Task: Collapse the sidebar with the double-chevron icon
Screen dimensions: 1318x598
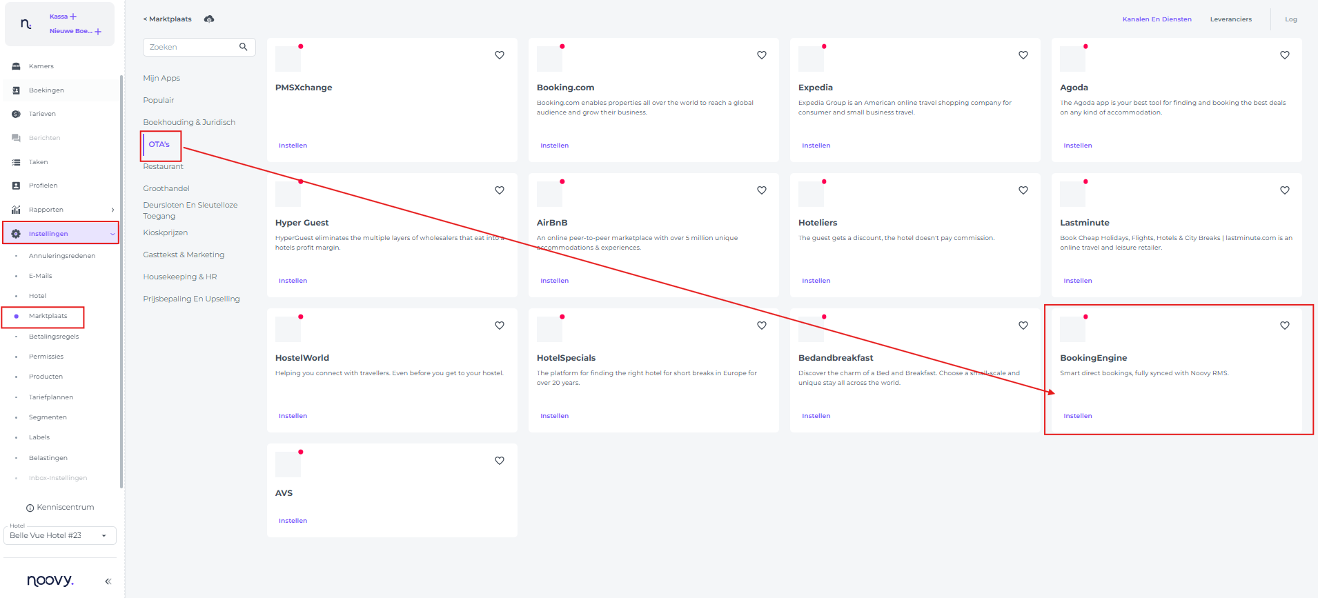Action: [x=108, y=581]
